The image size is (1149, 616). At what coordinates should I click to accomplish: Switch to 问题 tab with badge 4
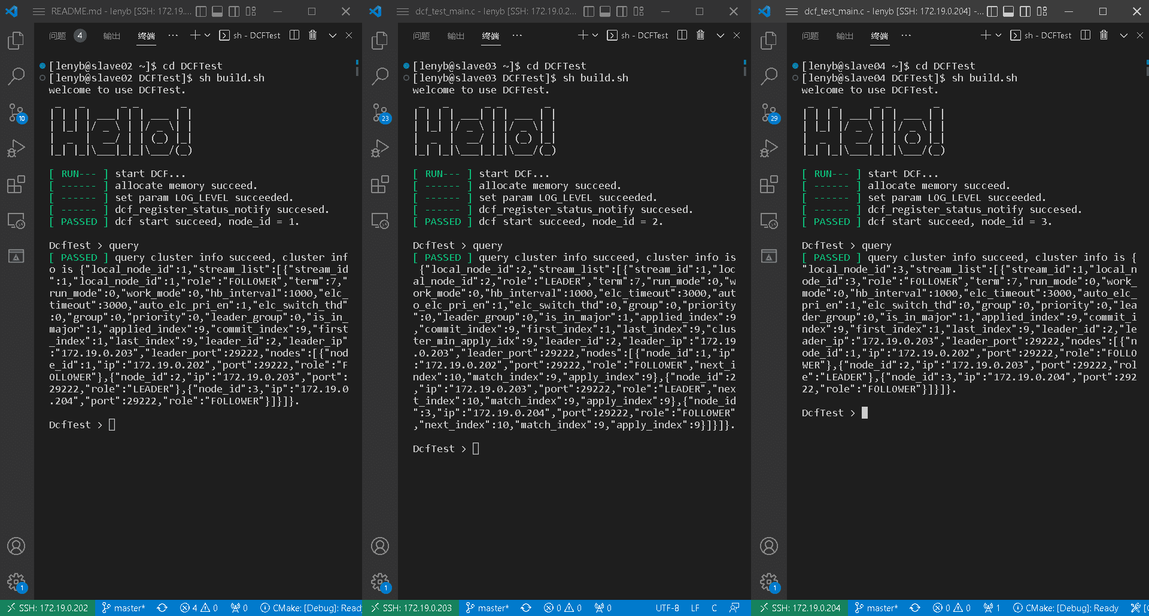click(x=67, y=36)
